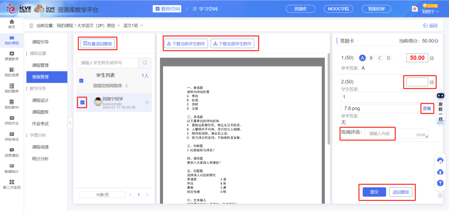Open 作业考试 in the course menu
The height and width of the screenshot is (213, 449).
40,123
